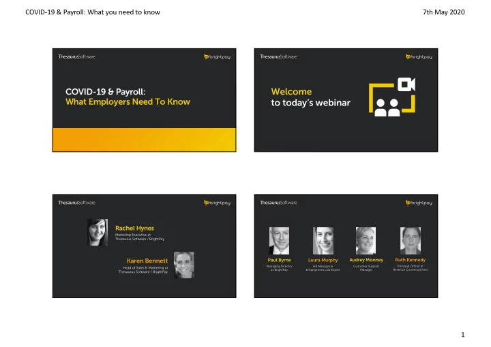Image resolution: width=491 pixels, height=347 pixels.
Task: Select the name 'Rachel Hynes'
Action: [134, 229]
